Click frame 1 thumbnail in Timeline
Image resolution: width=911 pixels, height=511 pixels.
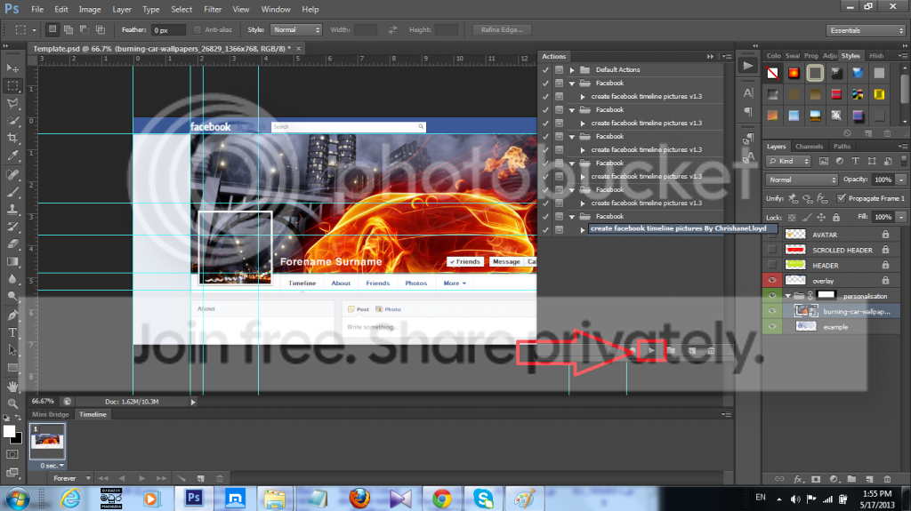[x=47, y=442]
